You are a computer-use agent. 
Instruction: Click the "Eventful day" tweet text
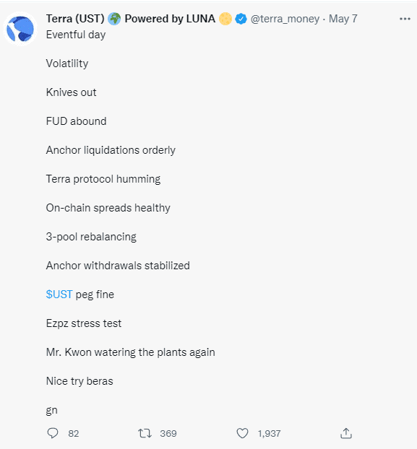pos(76,35)
